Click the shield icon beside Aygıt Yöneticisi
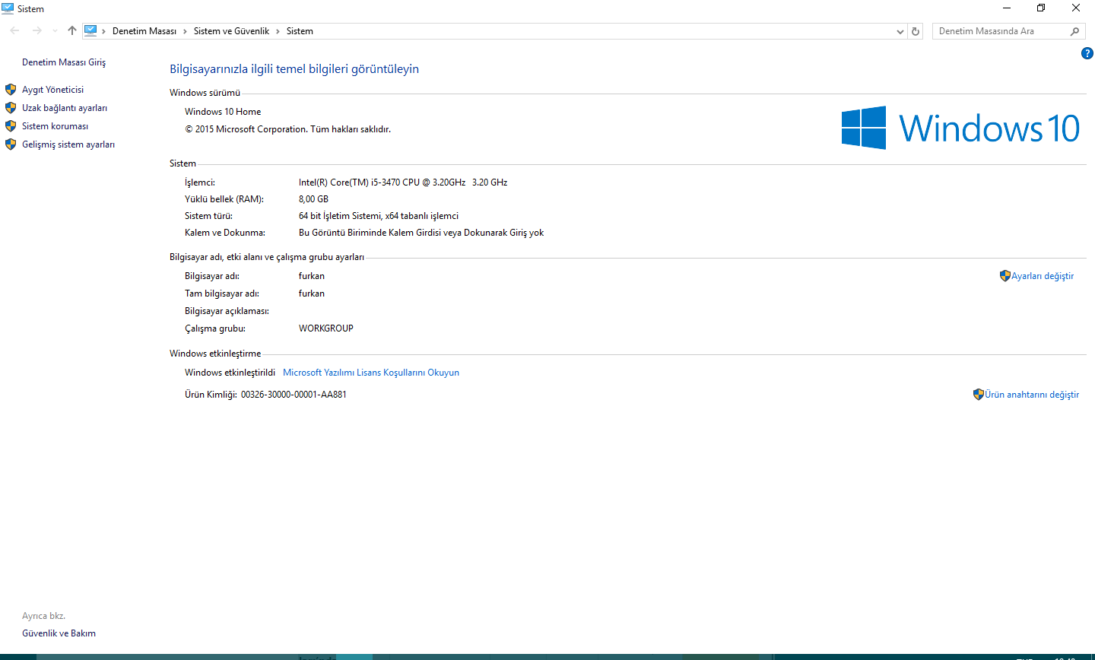1095x660 pixels. [x=11, y=90]
